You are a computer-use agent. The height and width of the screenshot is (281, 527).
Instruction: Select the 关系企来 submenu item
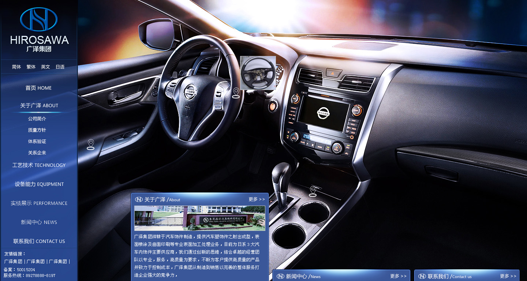[x=37, y=153]
